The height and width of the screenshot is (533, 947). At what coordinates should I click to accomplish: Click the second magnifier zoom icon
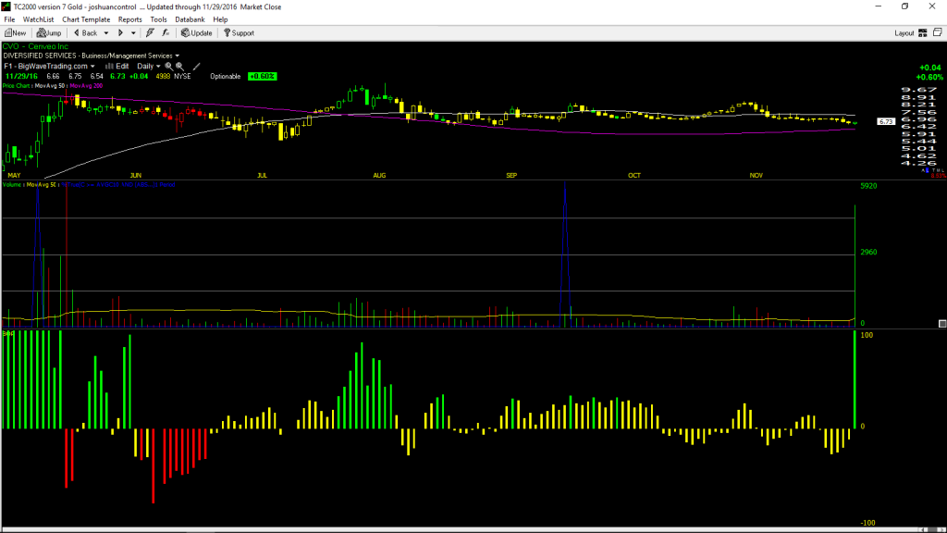pos(179,67)
